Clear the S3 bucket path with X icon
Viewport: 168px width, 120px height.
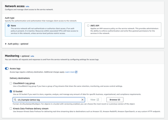point(82,100)
